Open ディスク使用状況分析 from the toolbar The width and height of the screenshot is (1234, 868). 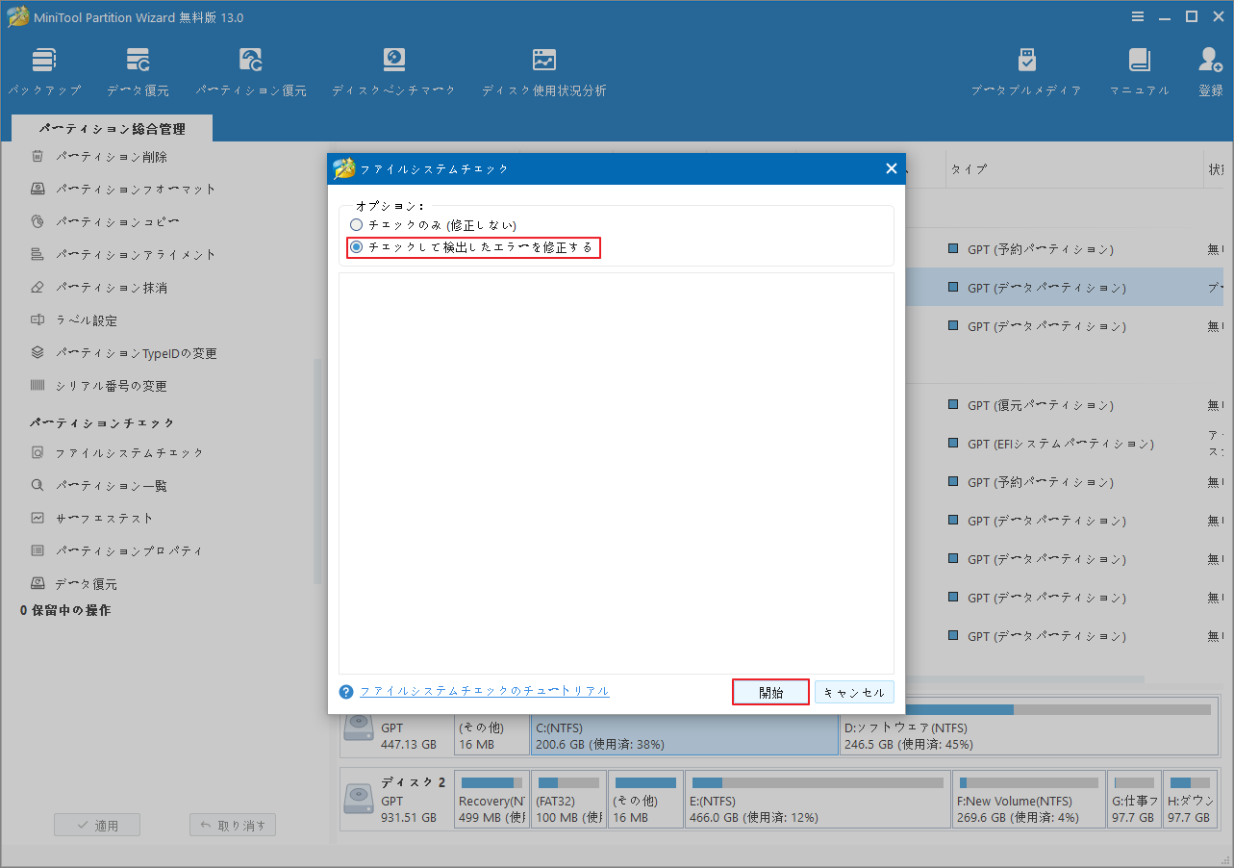[x=543, y=69]
